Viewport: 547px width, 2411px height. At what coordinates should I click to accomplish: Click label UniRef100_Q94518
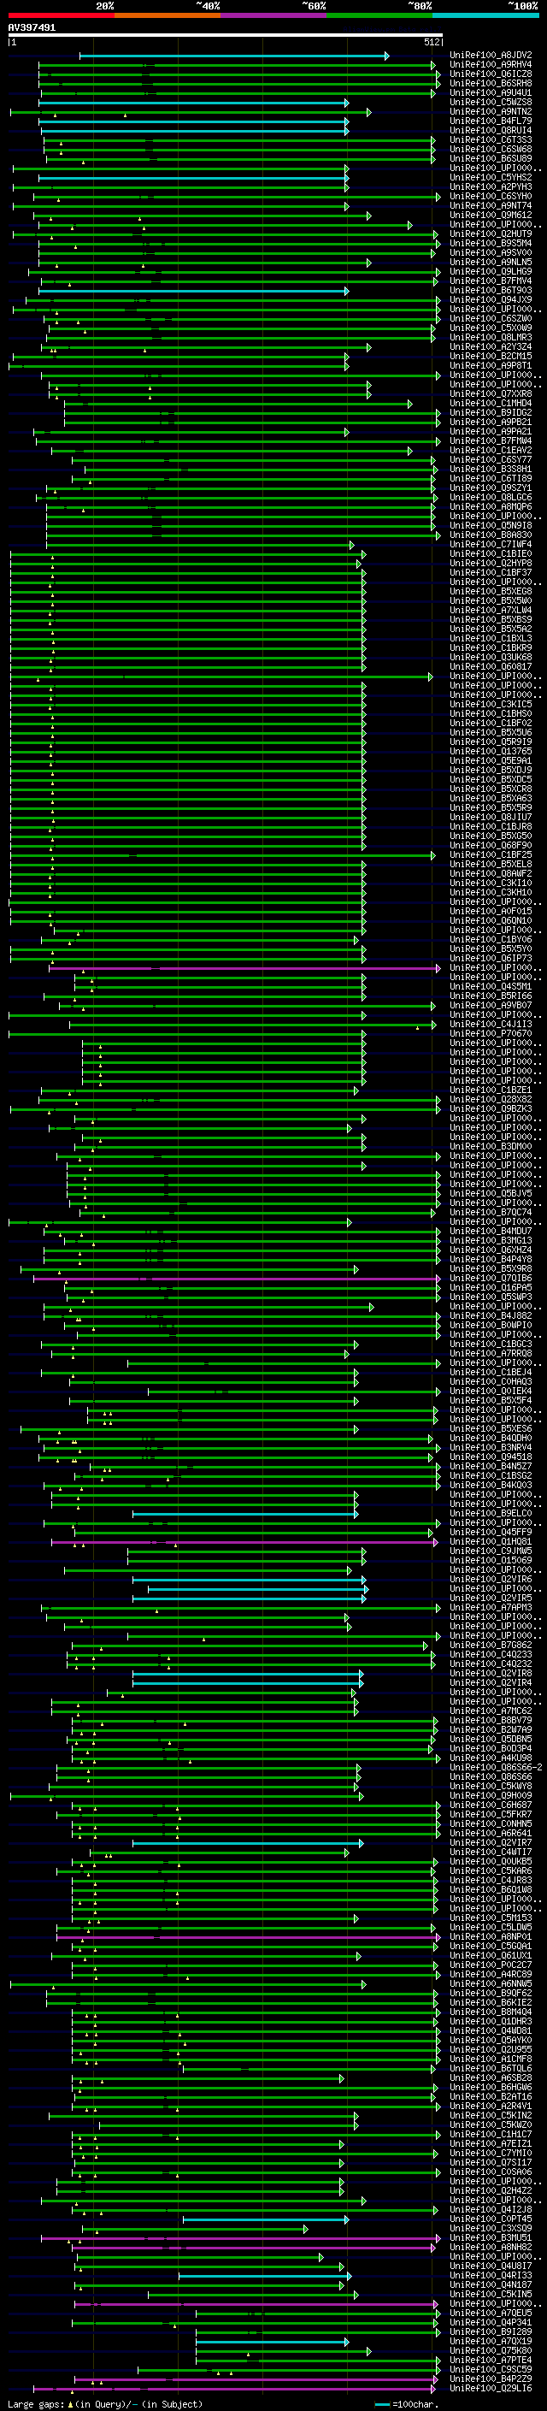click(x=491, y=1457)
